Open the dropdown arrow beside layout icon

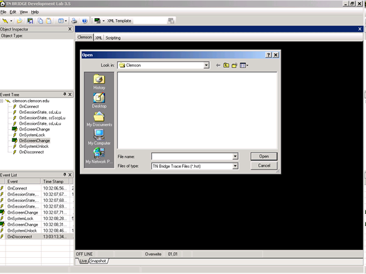66,21
